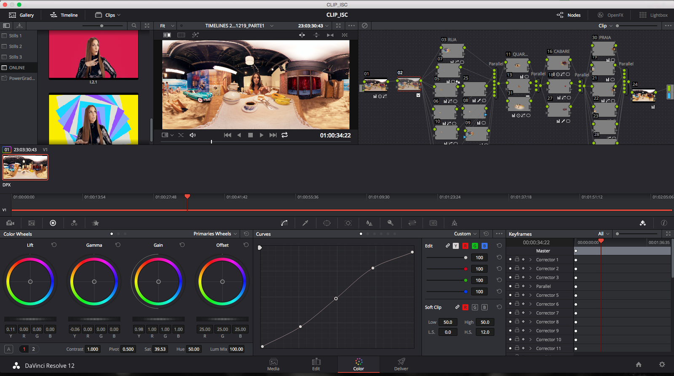This screenshot has width=674, height=376.
Task: Open the Key palette
Action: pyautogui.click(x=390, y=223)
